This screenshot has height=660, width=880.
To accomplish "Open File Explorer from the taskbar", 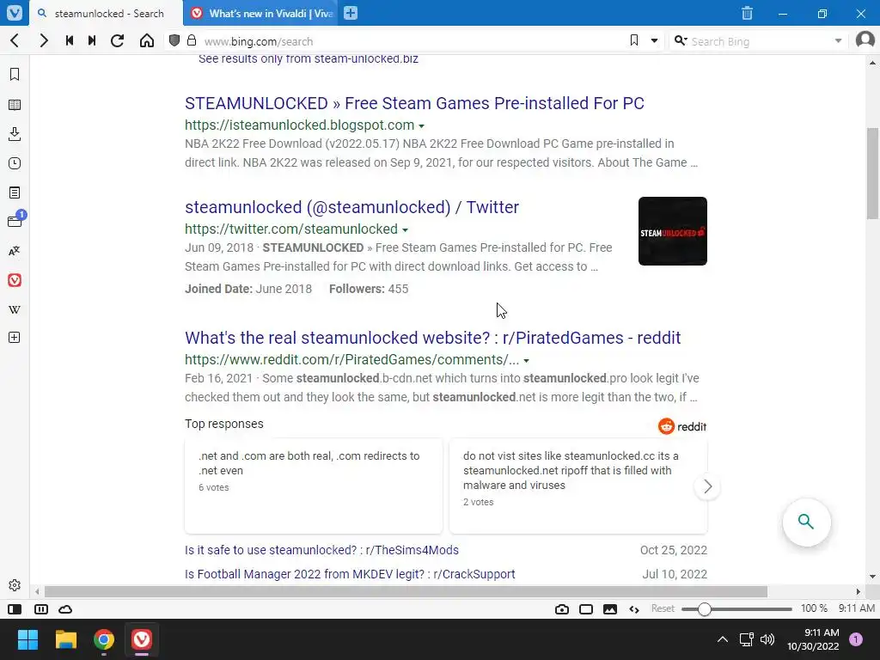I will 65,639.
